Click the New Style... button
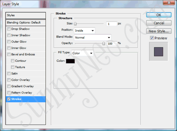Screen dimensions: 177x131 pos(159,31)
